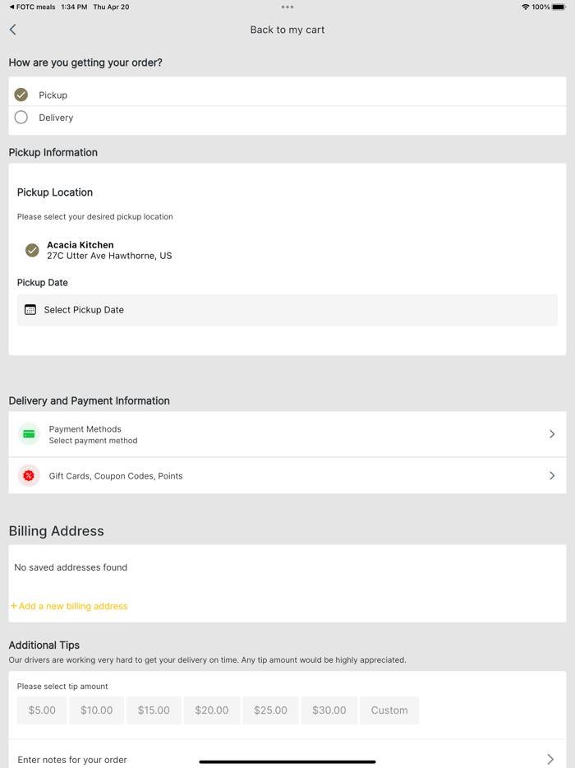
Task: Tap Back to my cart title
Action: [x=287, y=30]
